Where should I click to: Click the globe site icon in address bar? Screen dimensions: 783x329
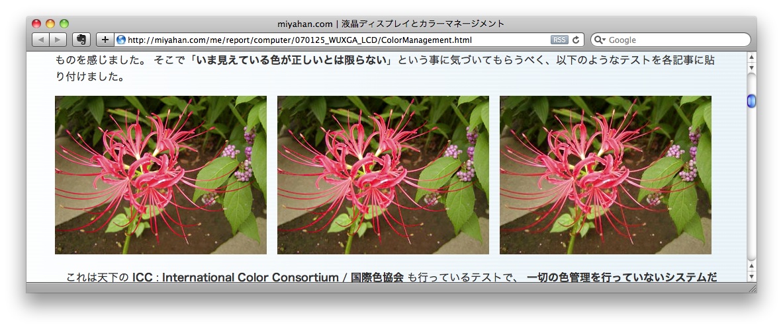click(121, 40)
